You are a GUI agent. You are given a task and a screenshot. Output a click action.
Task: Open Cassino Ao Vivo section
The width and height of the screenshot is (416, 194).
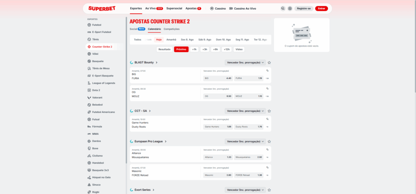tap(243, 9)
